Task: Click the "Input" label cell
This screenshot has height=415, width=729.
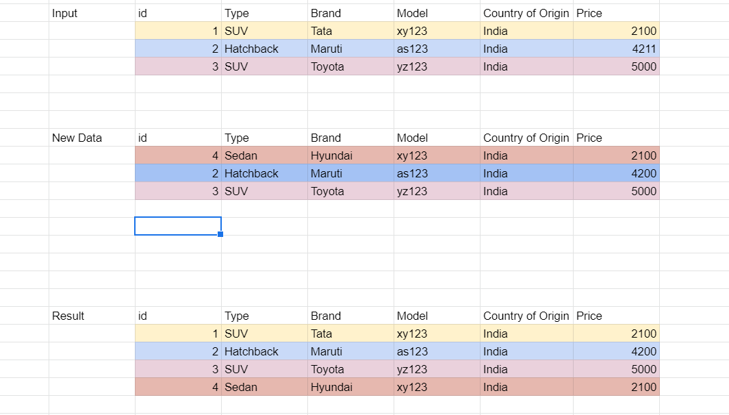Action: [65, 13]
